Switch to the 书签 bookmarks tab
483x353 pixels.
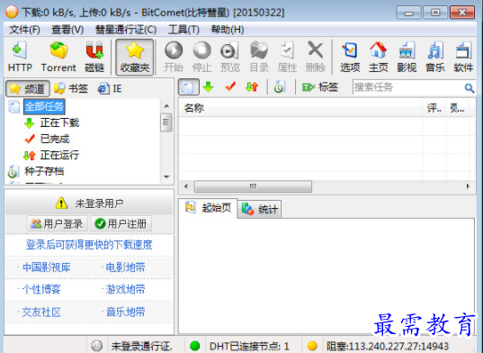click(71, 89)
